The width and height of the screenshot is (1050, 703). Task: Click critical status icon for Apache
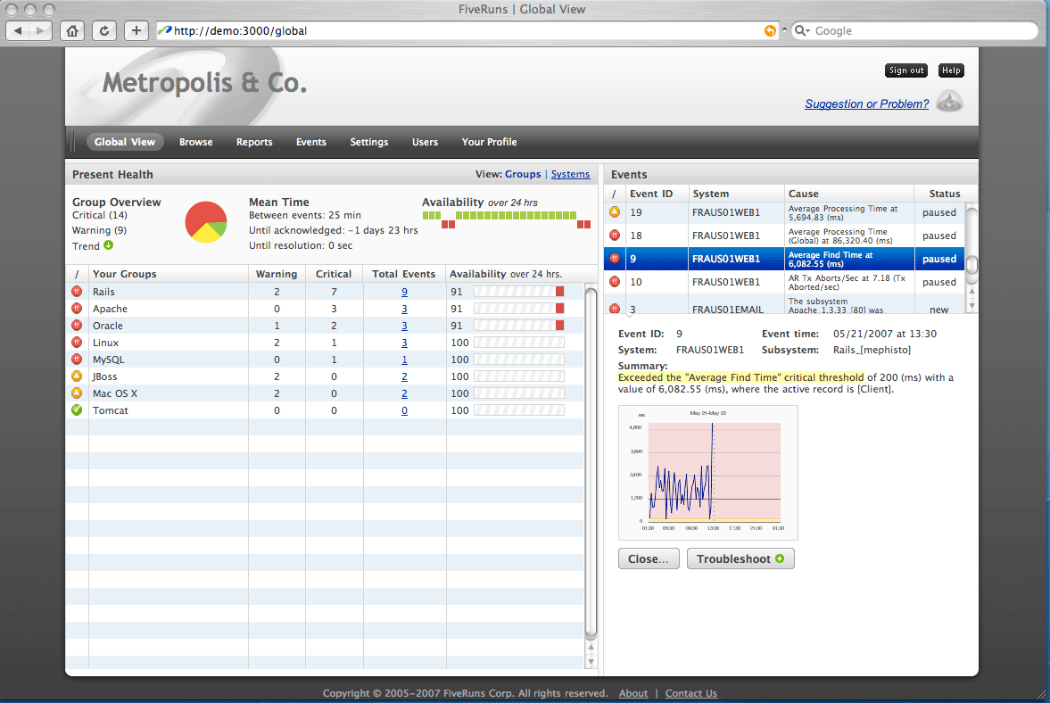pos(77,309)
